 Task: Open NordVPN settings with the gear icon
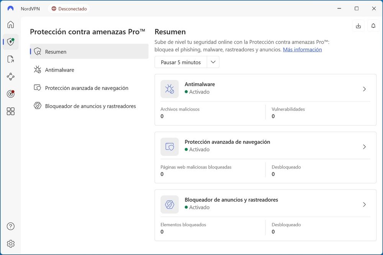tap(10, 244)
